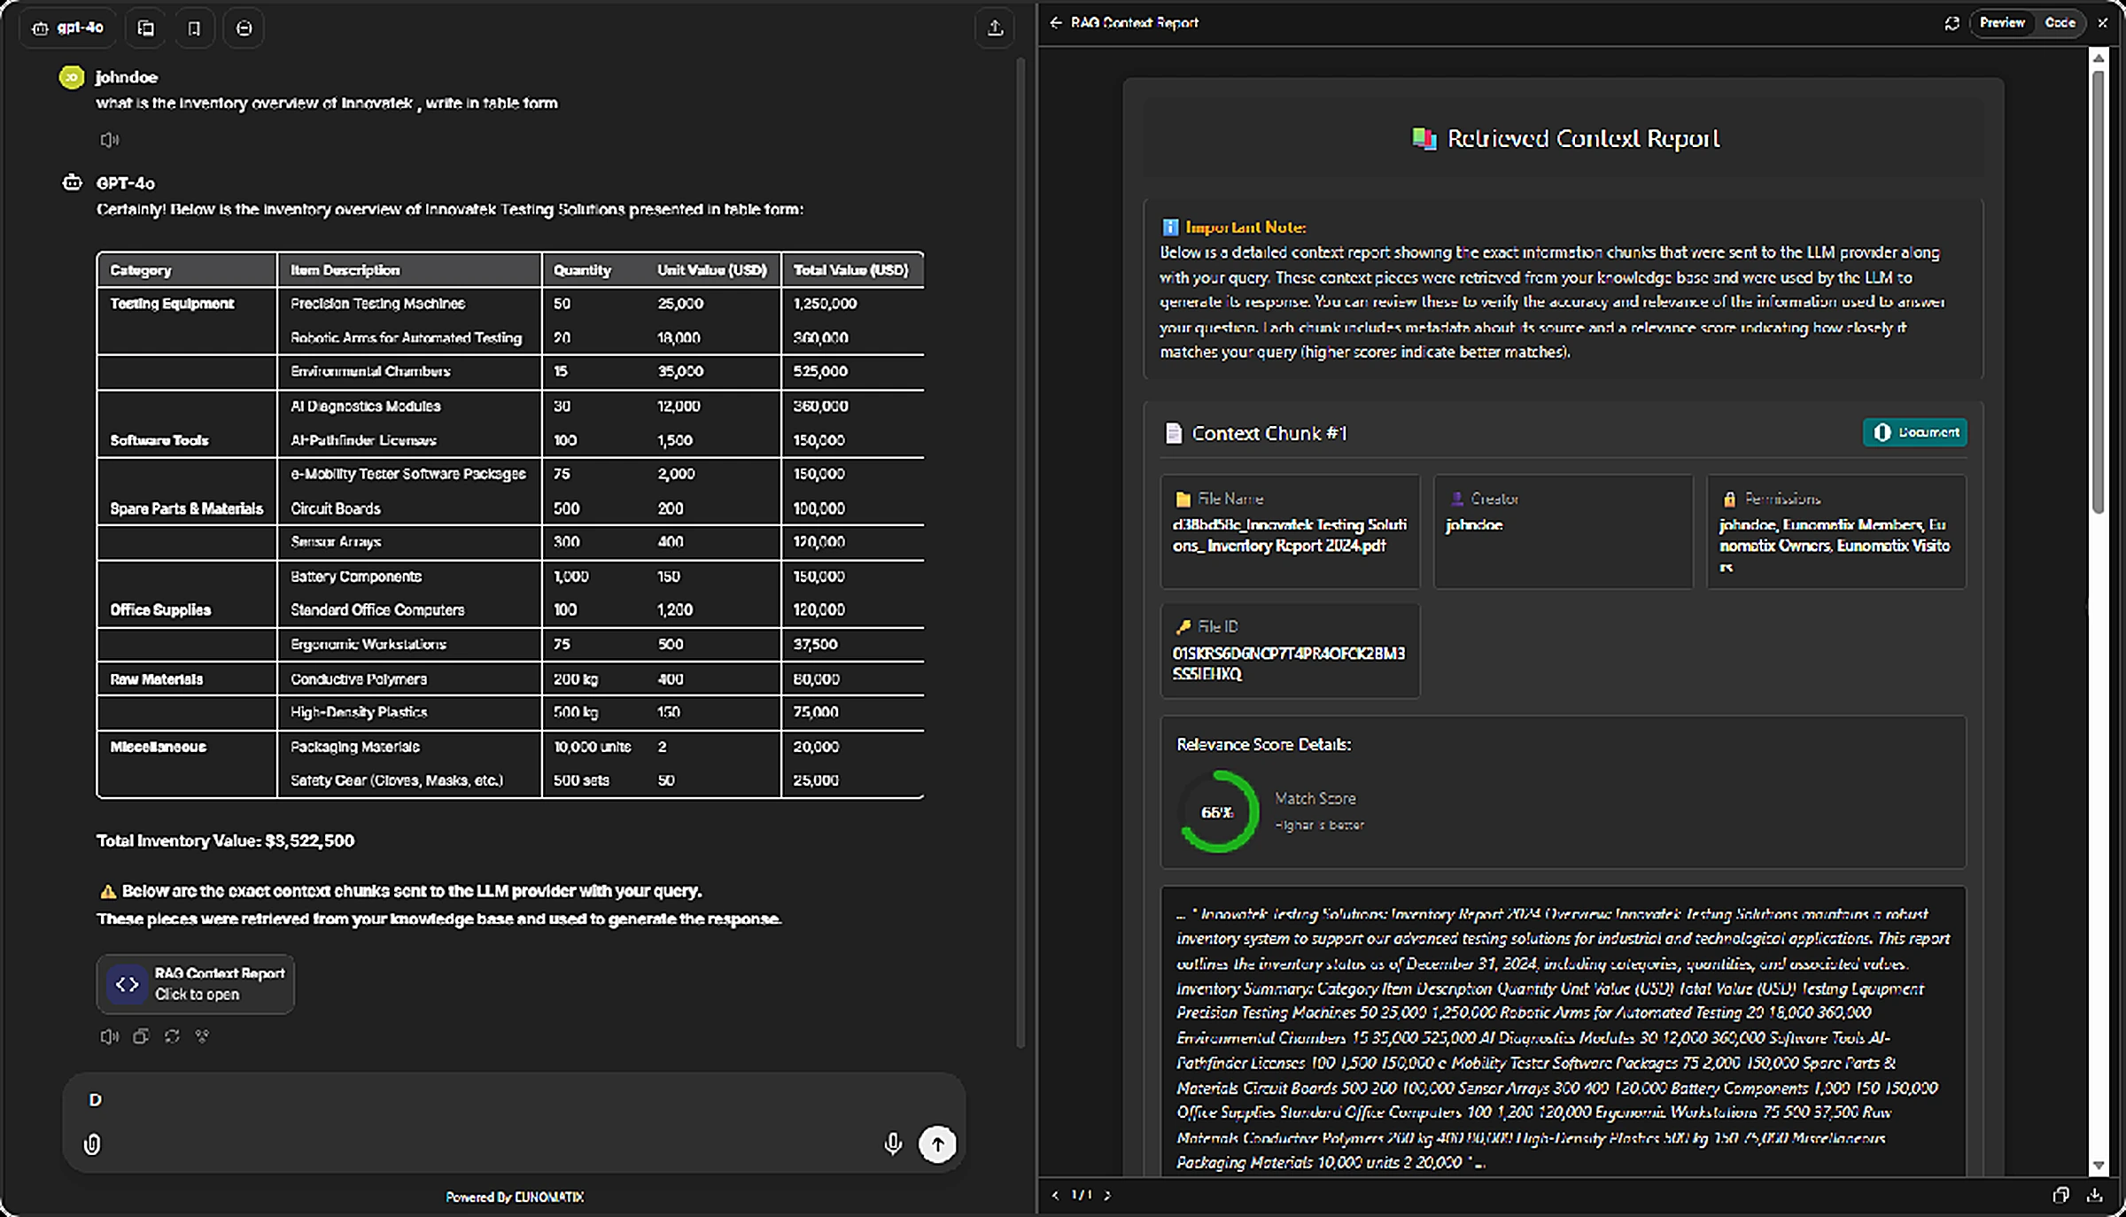The image size is (2126, 1217).
Task: Select the file name Inventory Report 2024.pdf text
Action: pyautogui.click(x=1290, y=535)
